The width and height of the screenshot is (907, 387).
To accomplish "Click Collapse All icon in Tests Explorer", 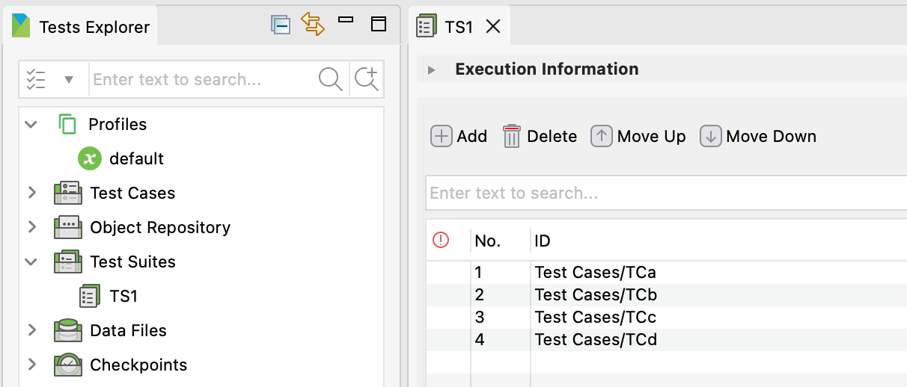I will pos(281,25).
